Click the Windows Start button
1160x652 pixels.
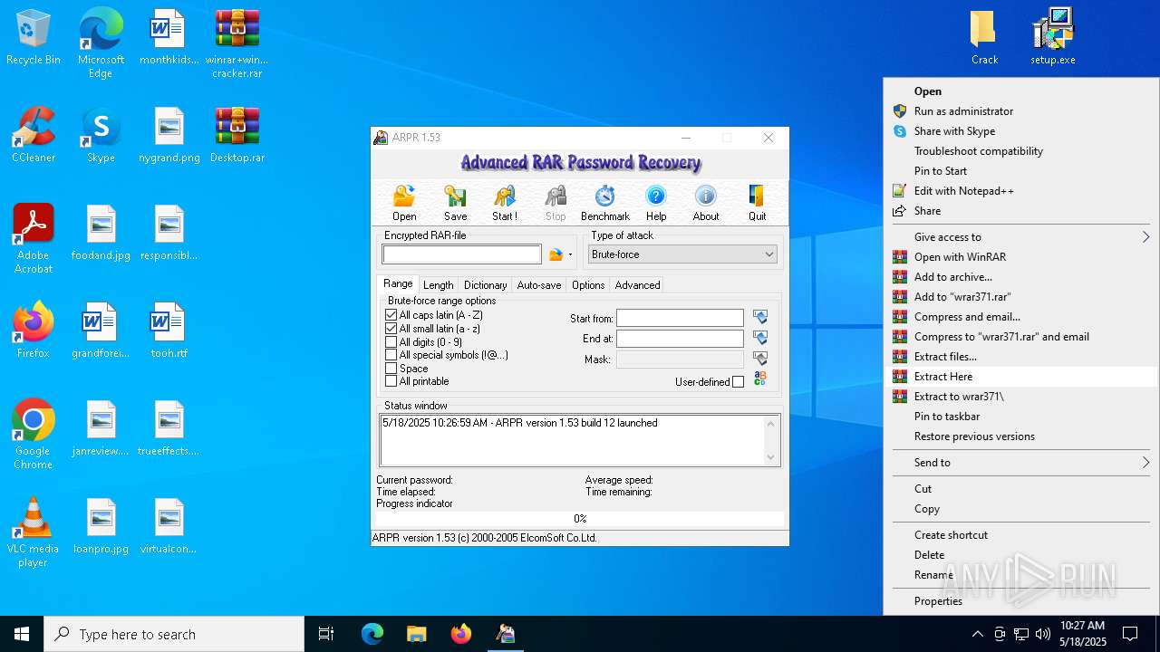(22, 634)
